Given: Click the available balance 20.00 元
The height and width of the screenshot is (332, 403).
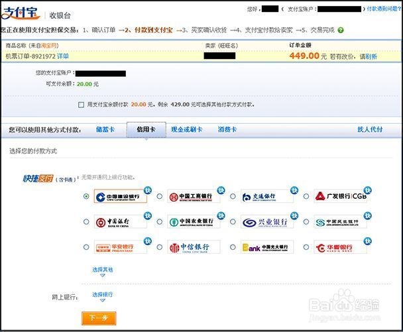Looking at the screenshot, I should (x=87, y=84).
